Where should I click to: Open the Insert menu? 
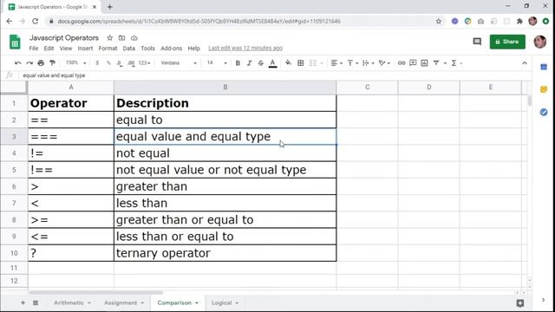point(85,49)
